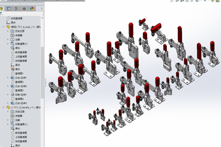The width and height of the screenshot is (221, 147).
Task: Click the 凸台-拉伸3 boss-extrude icon
Action: pyautogui.click(x=13, y=103)
